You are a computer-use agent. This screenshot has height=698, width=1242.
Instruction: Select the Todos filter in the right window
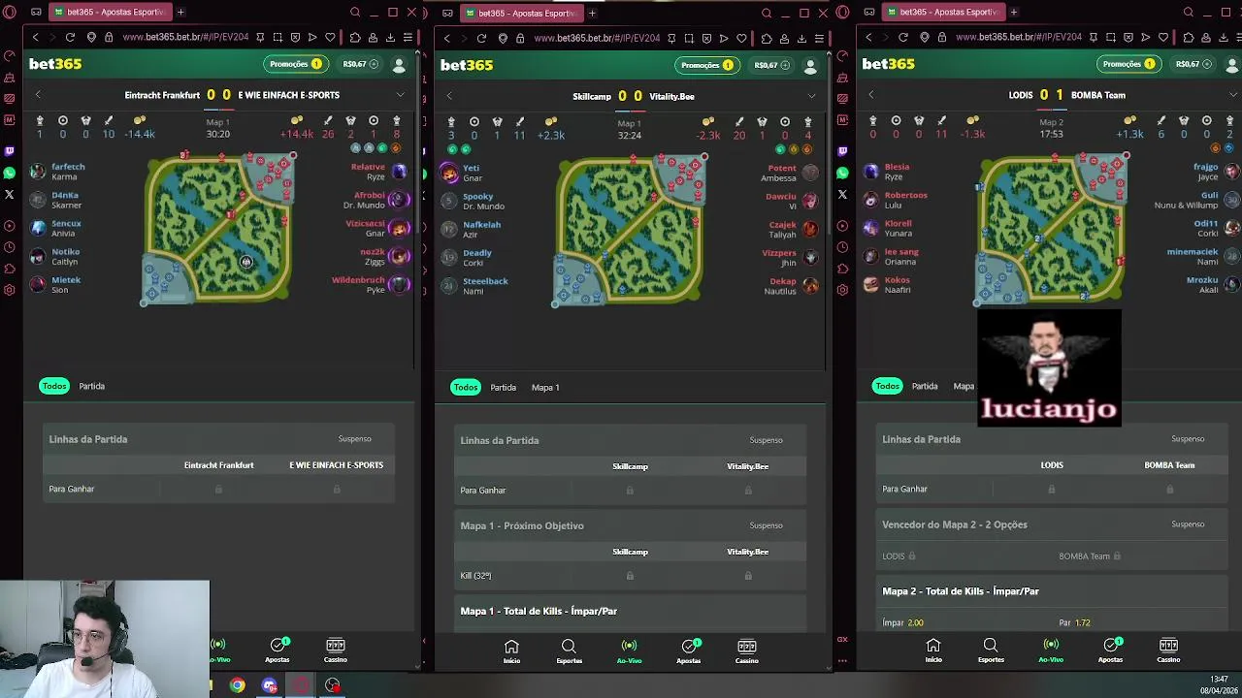(887, 386)
